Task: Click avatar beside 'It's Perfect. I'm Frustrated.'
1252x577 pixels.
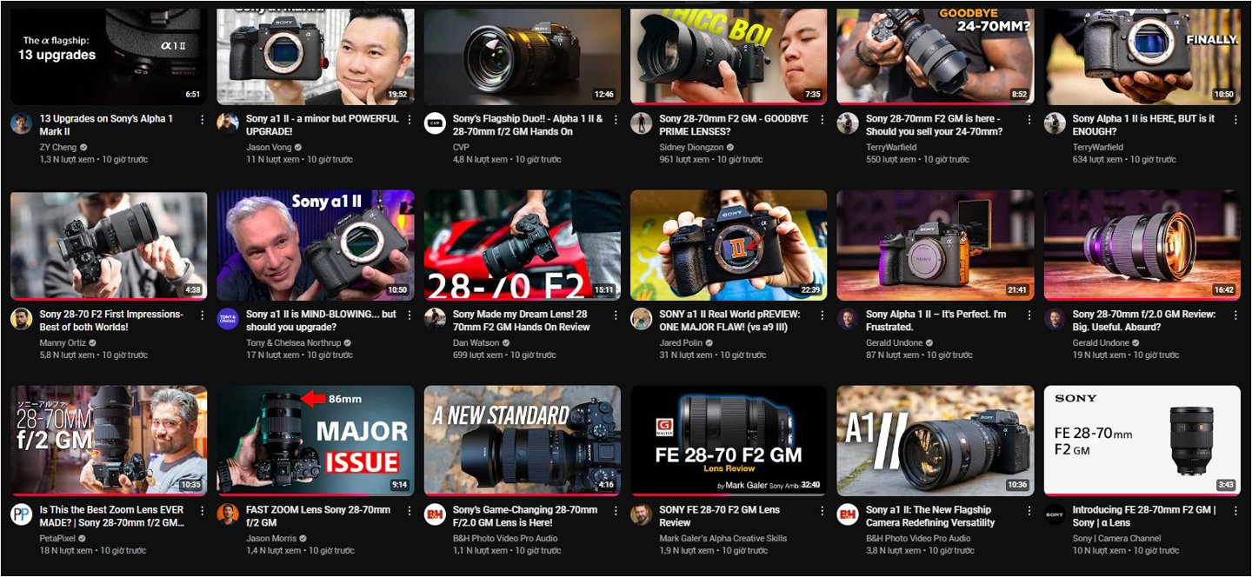Action: click(848, 318)
